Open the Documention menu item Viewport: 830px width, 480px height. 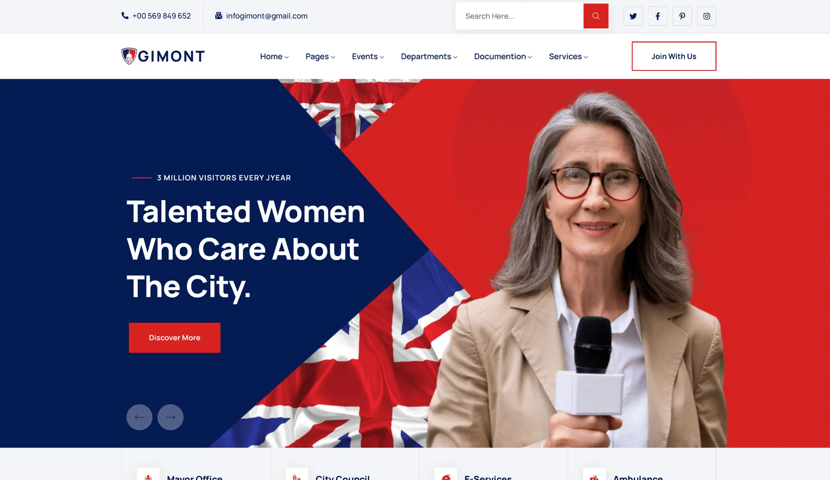[503, 56]
